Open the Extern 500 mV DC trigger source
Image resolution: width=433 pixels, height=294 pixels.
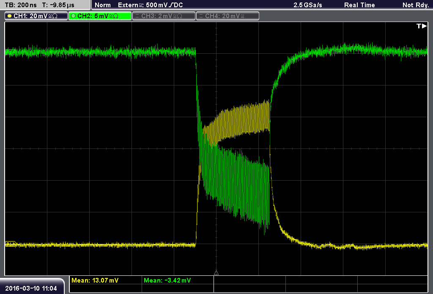click(x=150, y=5)
